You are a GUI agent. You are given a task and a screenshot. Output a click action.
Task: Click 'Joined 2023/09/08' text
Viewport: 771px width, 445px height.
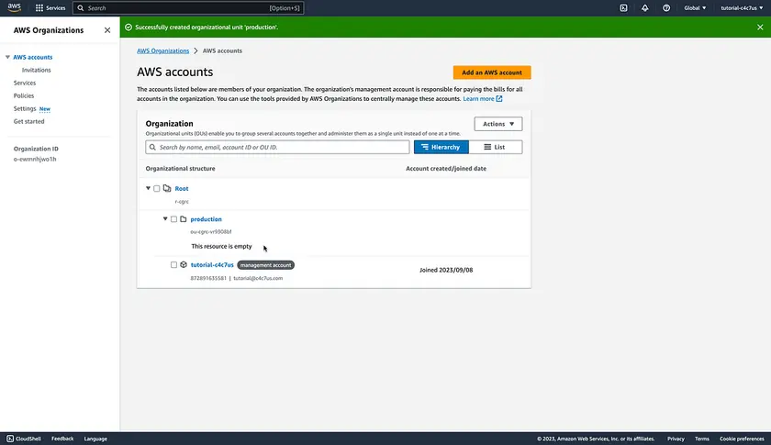click(x=446, y=270)
